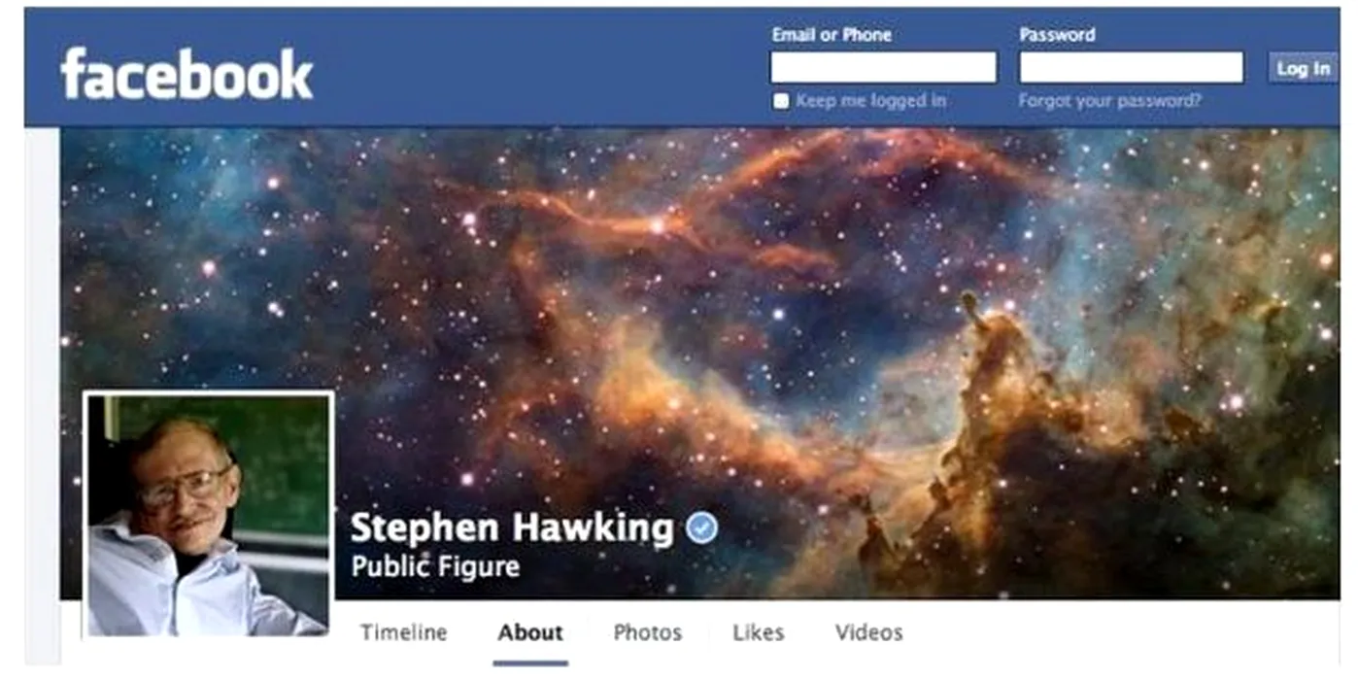
Task: Toggle the Keep me logged in checkbox
Action: click(781, 101)
